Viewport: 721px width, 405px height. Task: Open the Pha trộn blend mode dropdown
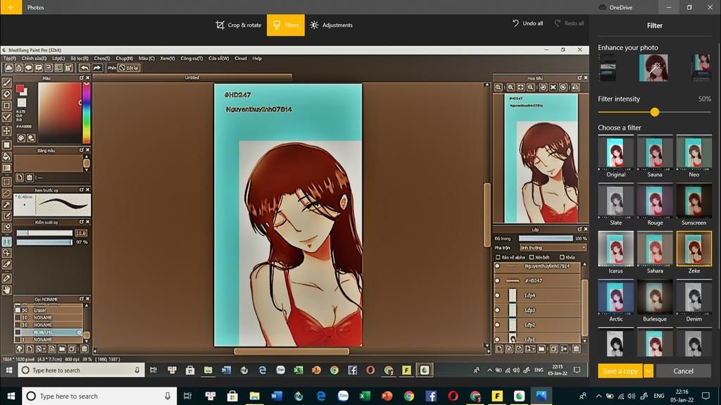point(553,248)
